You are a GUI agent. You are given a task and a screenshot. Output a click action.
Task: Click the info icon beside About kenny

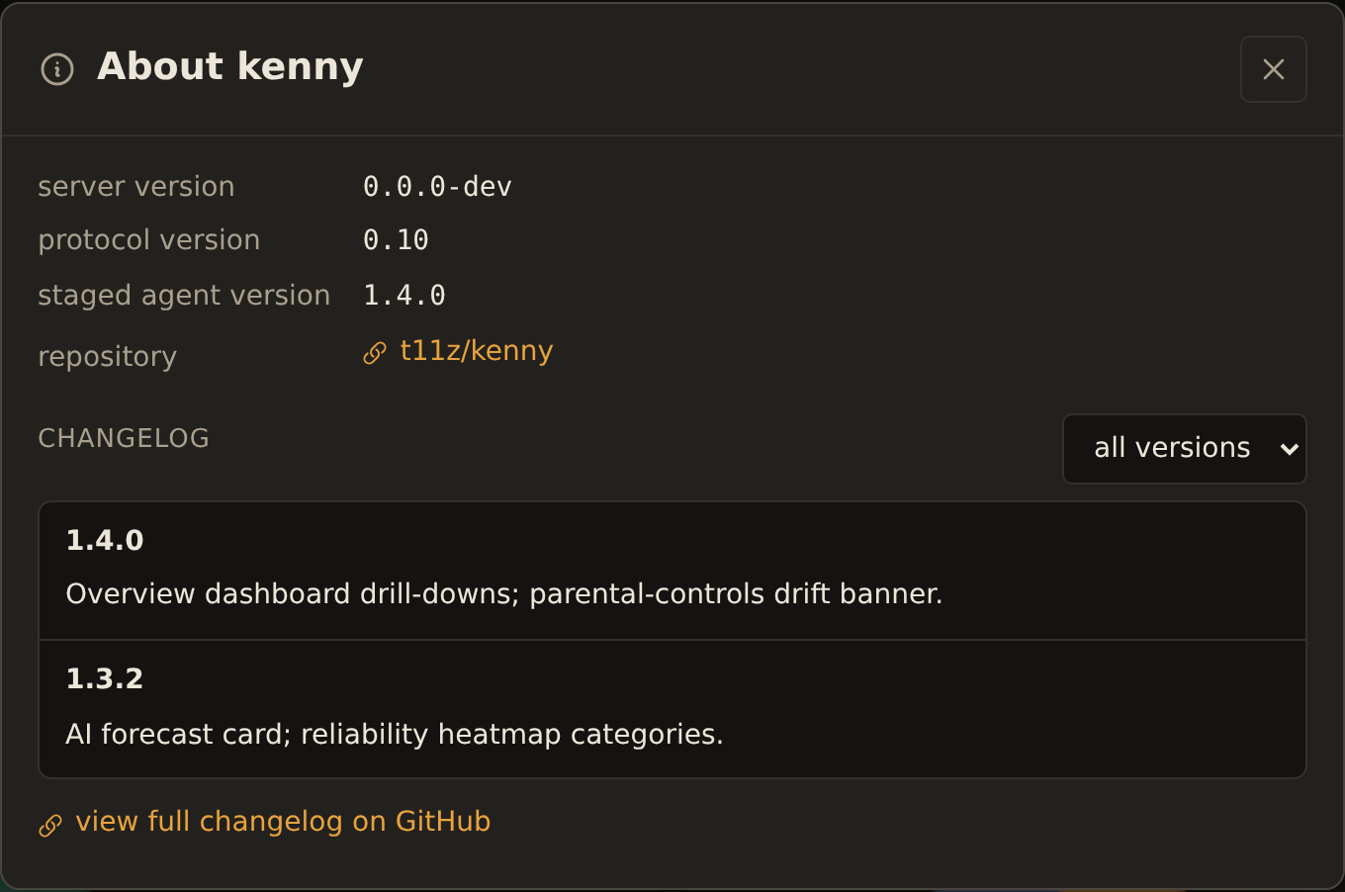(x=57, y=69)
